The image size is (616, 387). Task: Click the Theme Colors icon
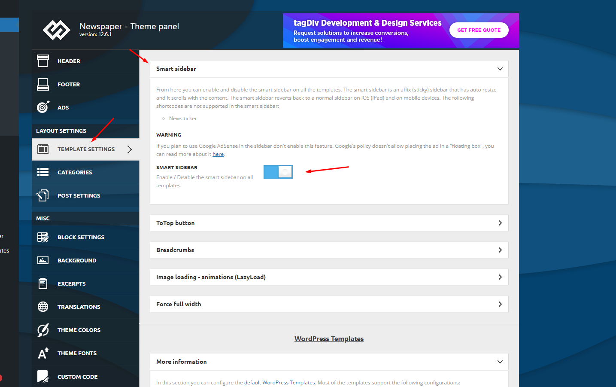(x=43, y=330)
